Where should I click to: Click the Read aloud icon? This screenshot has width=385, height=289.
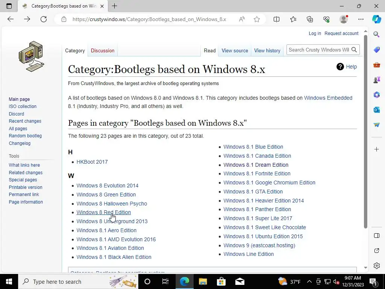(x=242, y=19)
